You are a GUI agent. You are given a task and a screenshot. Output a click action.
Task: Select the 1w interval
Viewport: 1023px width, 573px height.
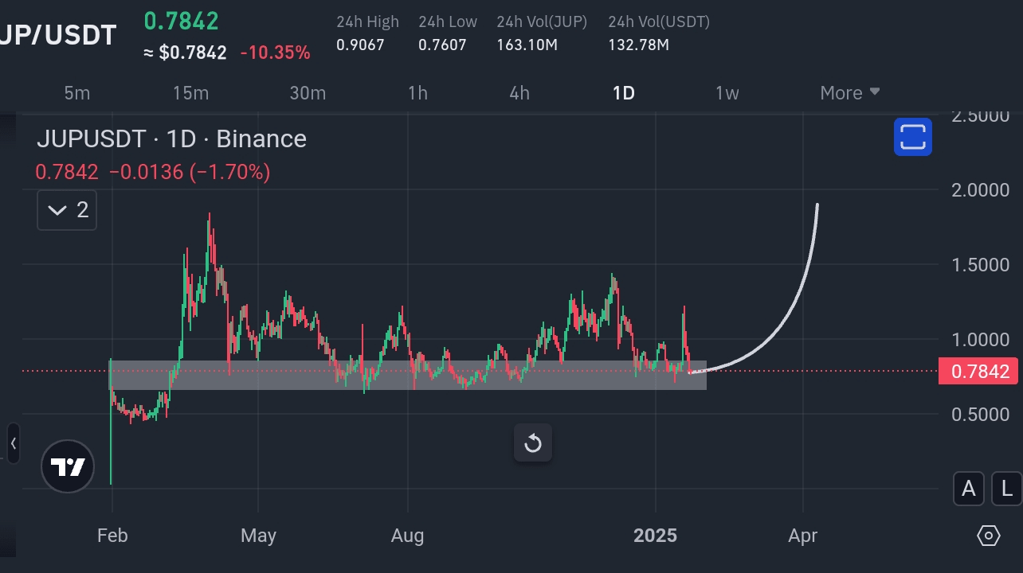(x=727, y=92)
